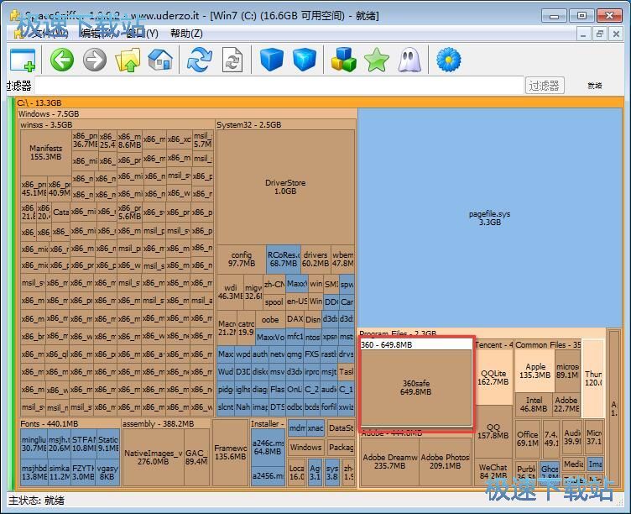
Task: Select the DataStore block
Action: pyautogui.click(x=341, y=428)
